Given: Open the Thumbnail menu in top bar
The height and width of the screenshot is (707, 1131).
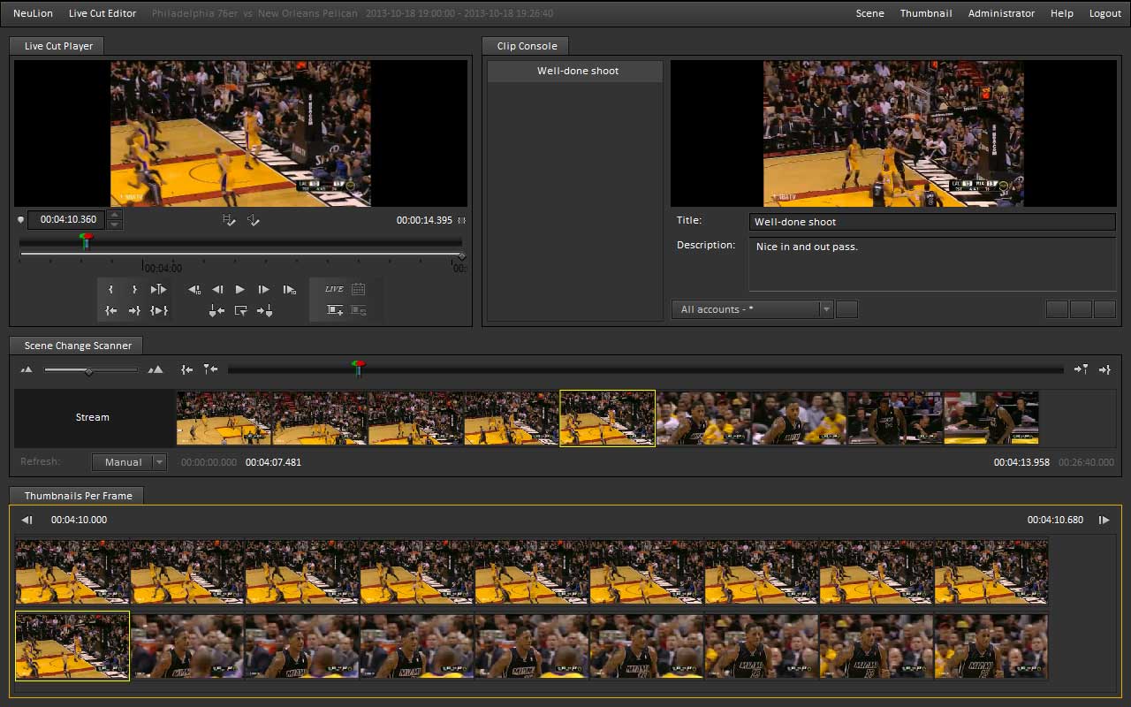Looking at the screenshot, I should click(x=926, y=13).
